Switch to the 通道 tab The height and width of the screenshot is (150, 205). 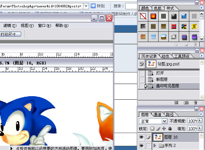157,114
